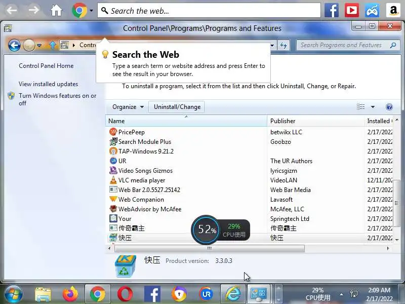Click the Web Companion icon in list
Screen dimensions: 405x304
click(x=113, y=199)
